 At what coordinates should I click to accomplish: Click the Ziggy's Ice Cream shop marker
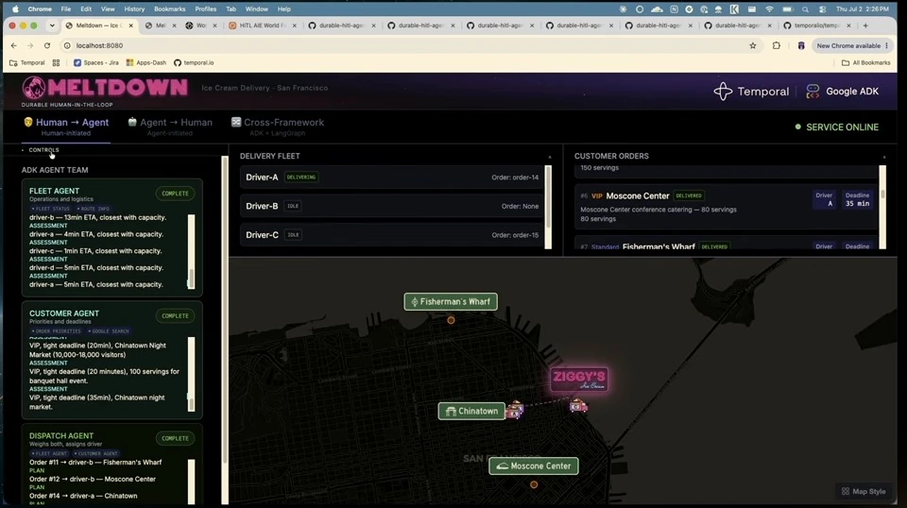579,380
